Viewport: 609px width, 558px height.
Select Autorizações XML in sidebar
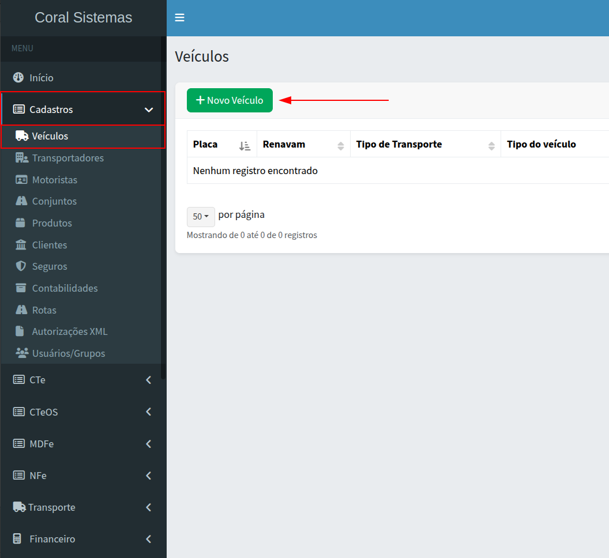point(69,331)
